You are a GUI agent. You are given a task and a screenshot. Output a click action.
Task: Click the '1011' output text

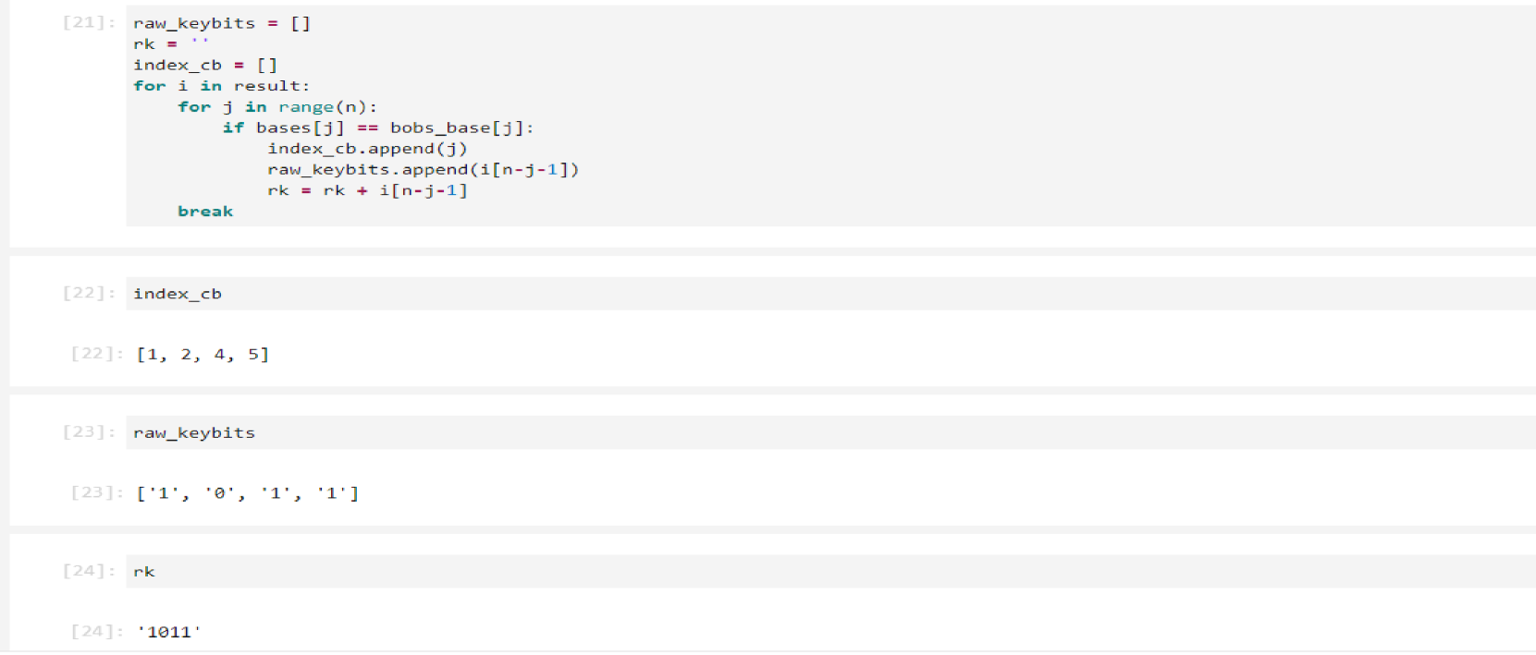click(169, 632)
